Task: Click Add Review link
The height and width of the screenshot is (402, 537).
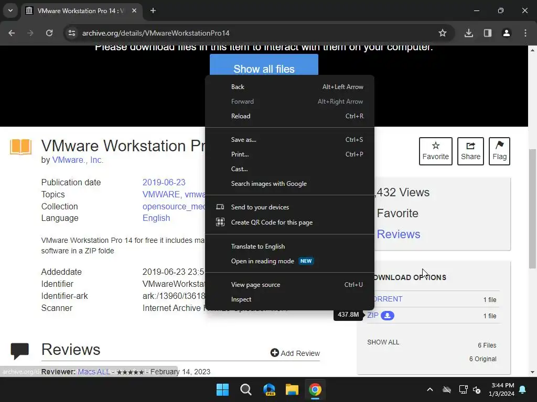Action: [x=295, y=353]
